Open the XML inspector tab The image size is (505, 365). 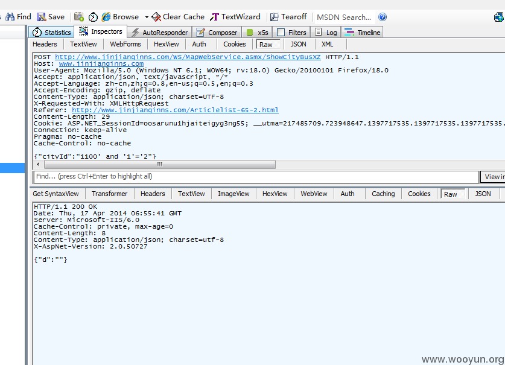pyautogui.click(x=328, y=44)
